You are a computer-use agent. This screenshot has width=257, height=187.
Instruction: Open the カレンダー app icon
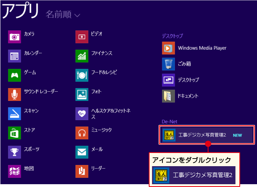tap(14, 56)
